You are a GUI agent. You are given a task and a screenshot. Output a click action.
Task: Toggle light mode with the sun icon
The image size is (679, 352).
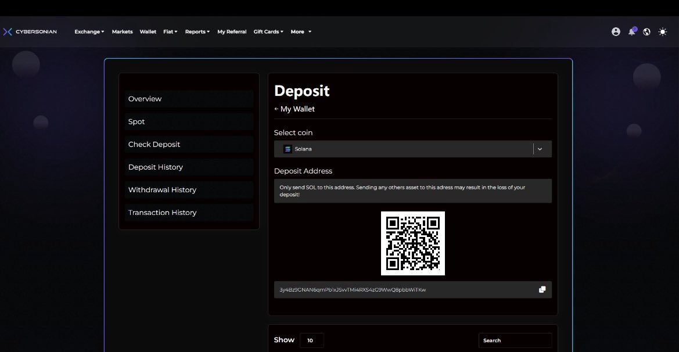click(x=663, y=31)
